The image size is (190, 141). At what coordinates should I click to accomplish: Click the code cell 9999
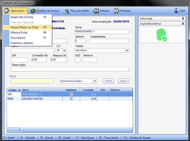coord(14,99)
